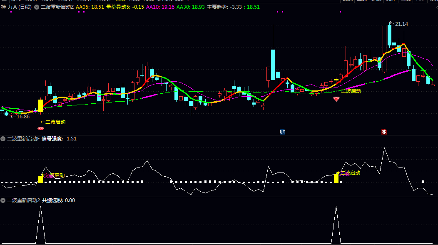Open the 涨 limit-up event marker
Screen dimensions: 438x245
pyautogui.click(x=384, y=132)
